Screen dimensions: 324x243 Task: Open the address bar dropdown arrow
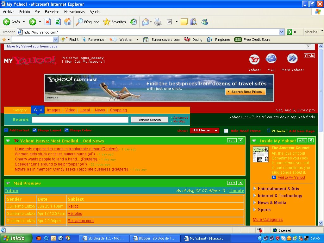click(x=282, y=32)
